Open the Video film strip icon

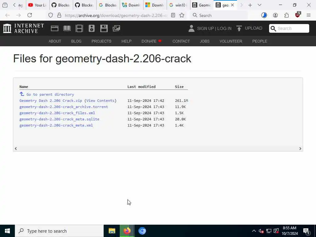tap(79, 28)
